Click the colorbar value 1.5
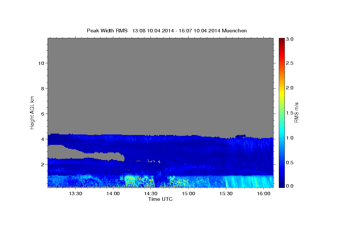Image resolution: width=338 pixels, height=225 pixels. 290,113
